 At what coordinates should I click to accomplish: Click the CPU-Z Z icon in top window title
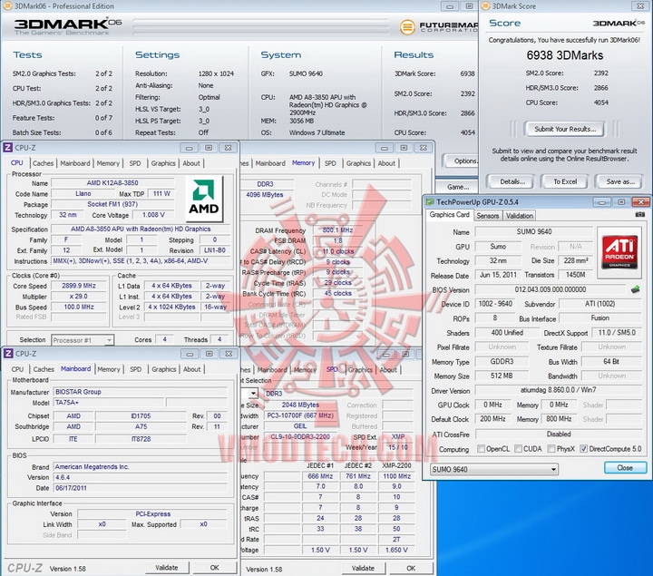tap(7, 148)
